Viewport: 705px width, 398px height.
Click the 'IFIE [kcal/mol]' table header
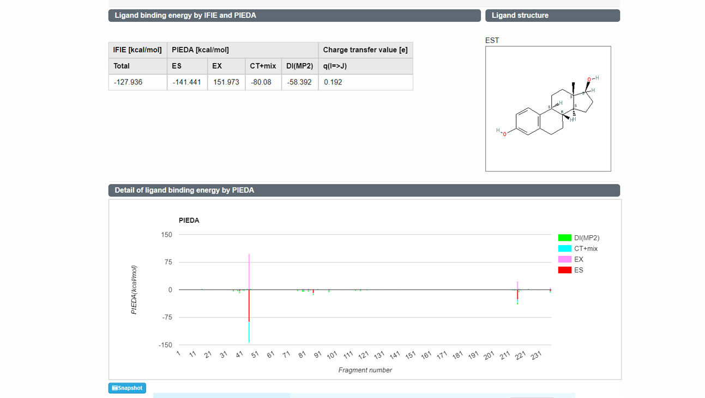pyautogui.click(x=138, y=50)
